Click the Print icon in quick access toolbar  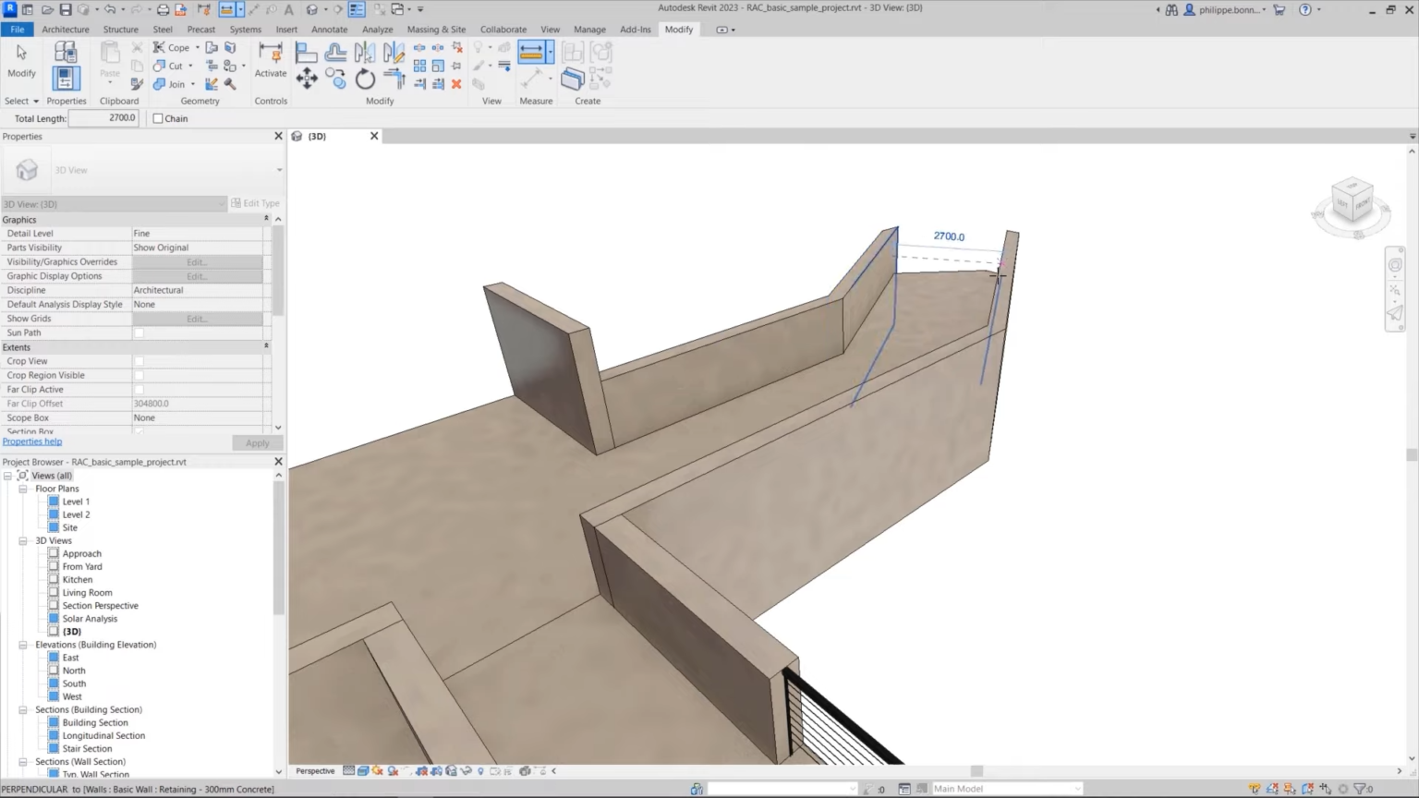tap(163, 9)
